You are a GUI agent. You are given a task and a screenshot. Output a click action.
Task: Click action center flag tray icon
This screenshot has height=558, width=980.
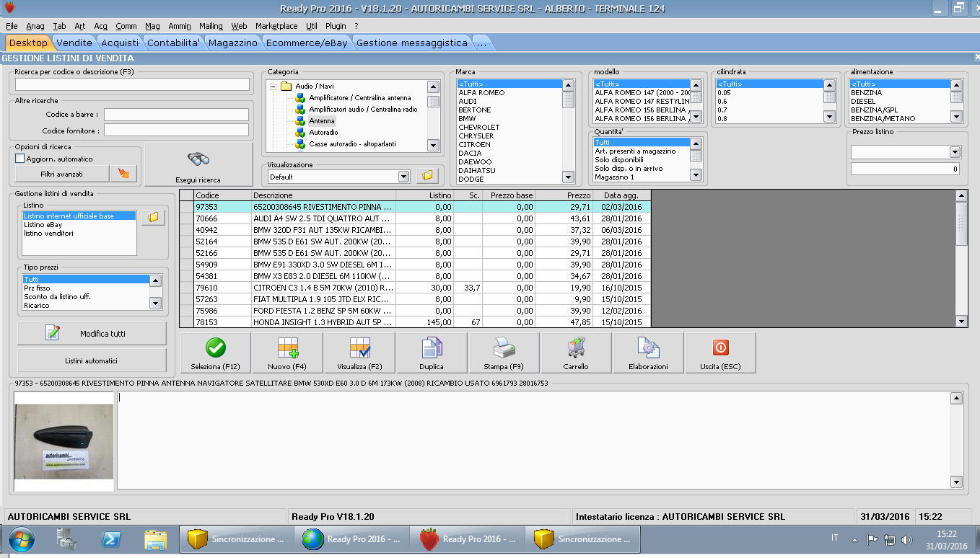pyautogui.click(x=872, y=539)
